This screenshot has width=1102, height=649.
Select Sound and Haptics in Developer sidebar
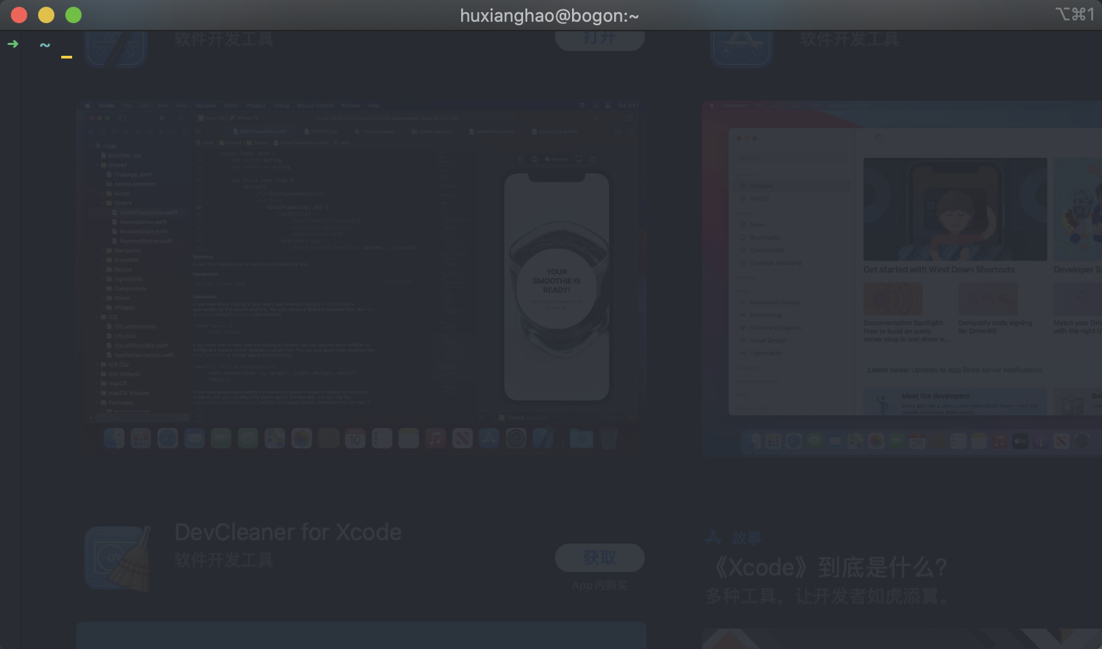pyautogui.click(x=775, y=327)
